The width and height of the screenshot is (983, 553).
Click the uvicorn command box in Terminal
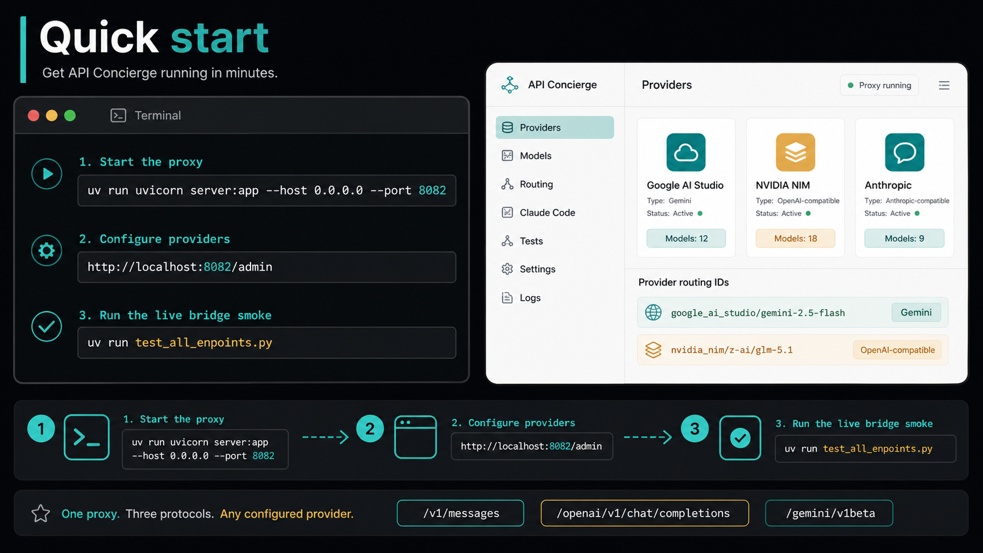[267, 190]
